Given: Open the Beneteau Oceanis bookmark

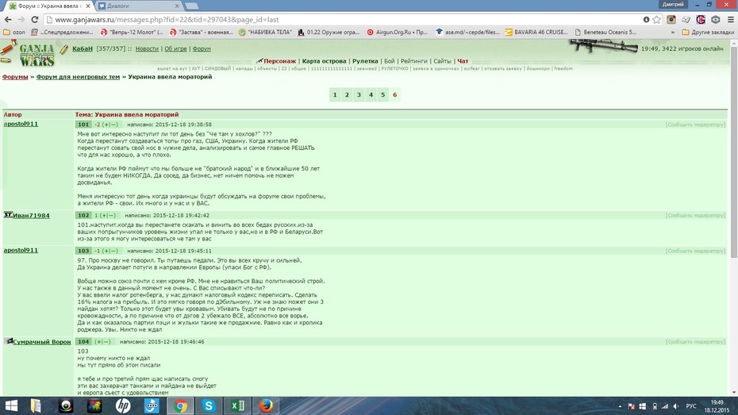Looking at the screenshot, I should click(605, 32).
